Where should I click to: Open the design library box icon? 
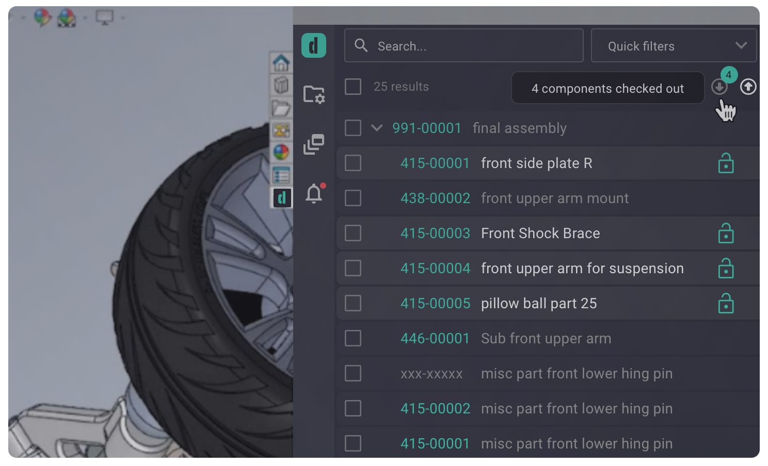coord(281,86)
